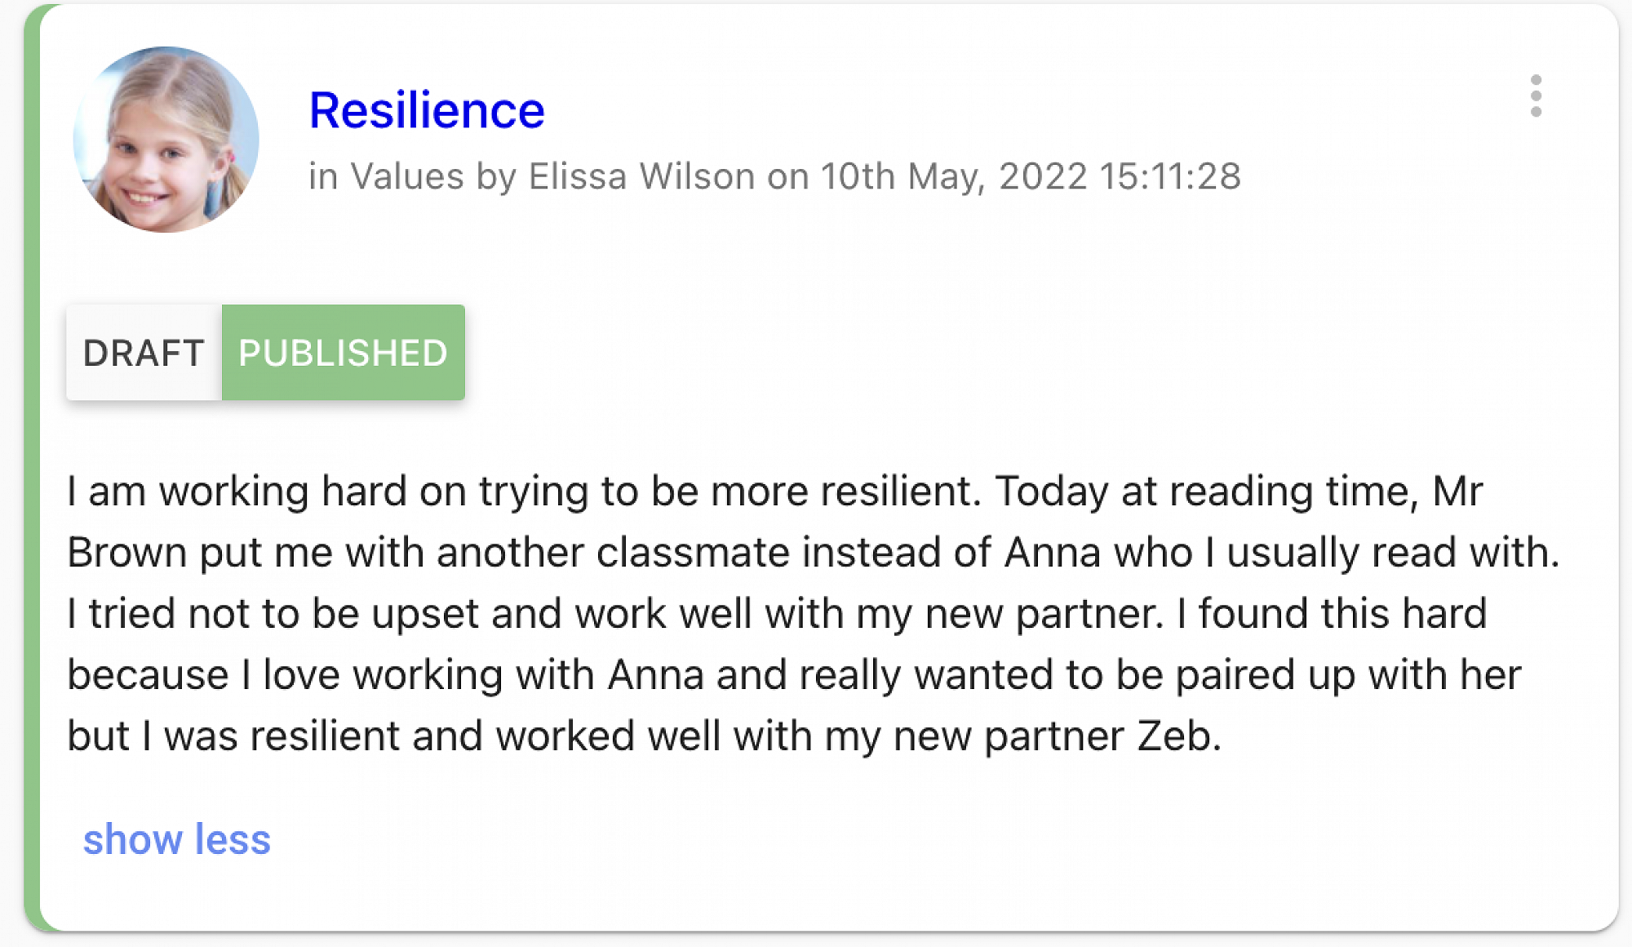Select the PUBLISHED status toggle
Image resolution: width=1632 pixels, height=947 pixels.
pyautogui.click(x=343, y=353)
